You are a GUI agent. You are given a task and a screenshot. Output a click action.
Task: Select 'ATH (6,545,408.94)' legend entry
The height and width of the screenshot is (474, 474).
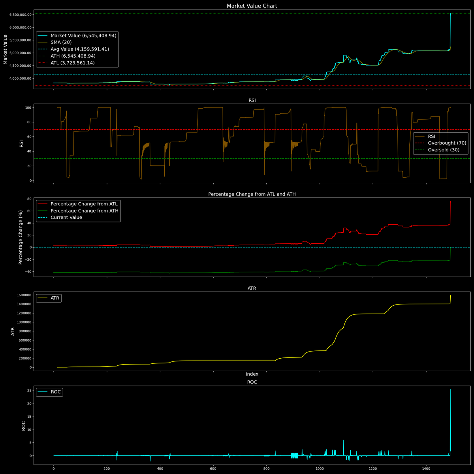[73, 56]
